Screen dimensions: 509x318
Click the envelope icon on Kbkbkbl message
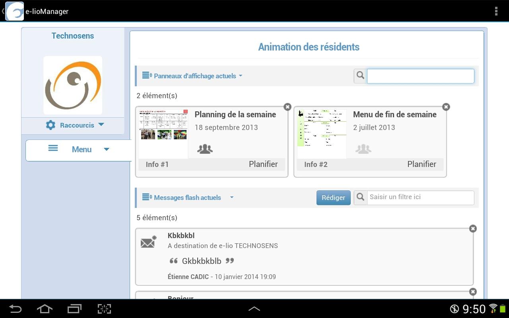(149, 242)
